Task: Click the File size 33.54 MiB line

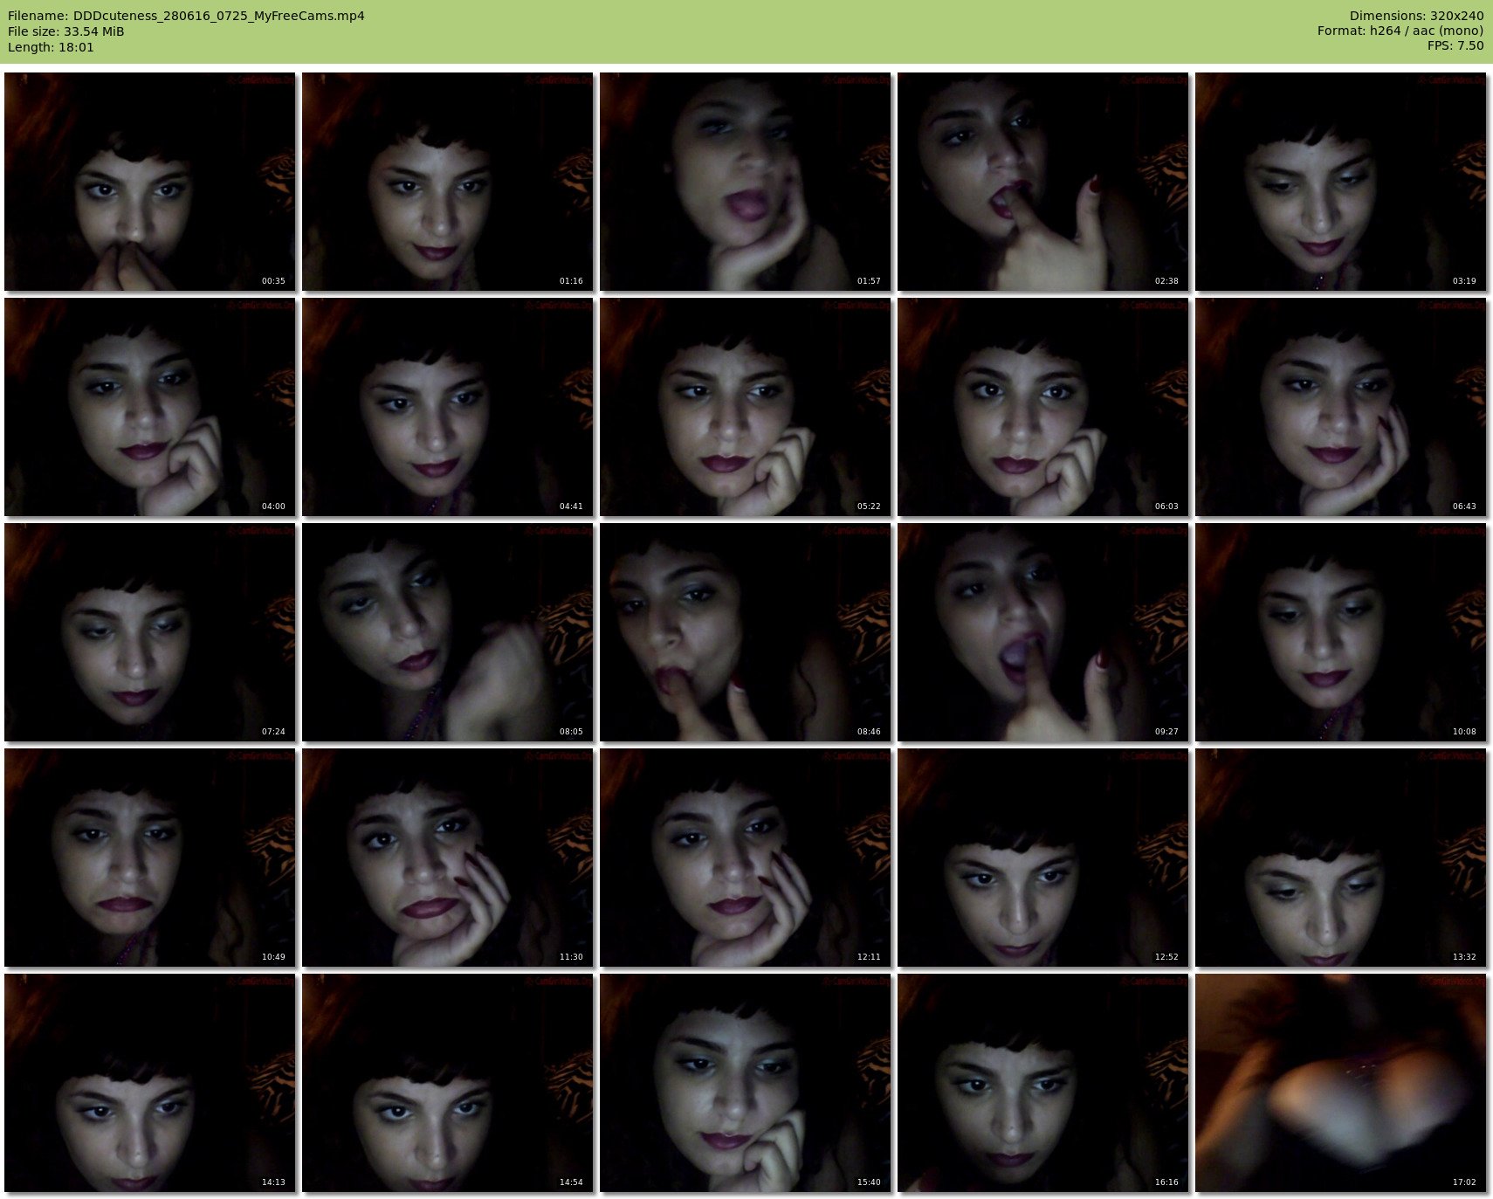Action: click(66, 31)
